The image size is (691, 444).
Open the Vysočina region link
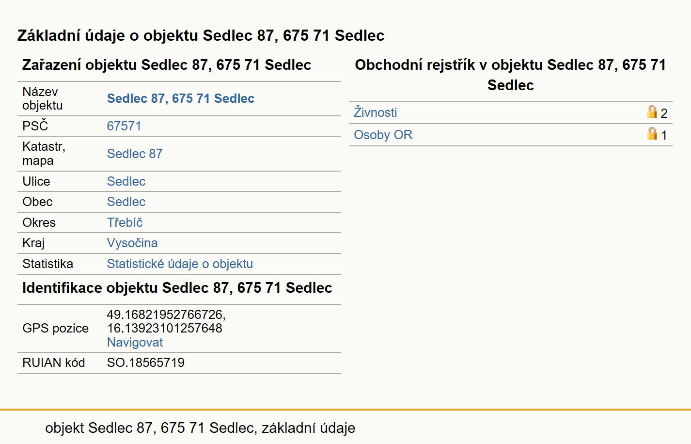(132, 243)
